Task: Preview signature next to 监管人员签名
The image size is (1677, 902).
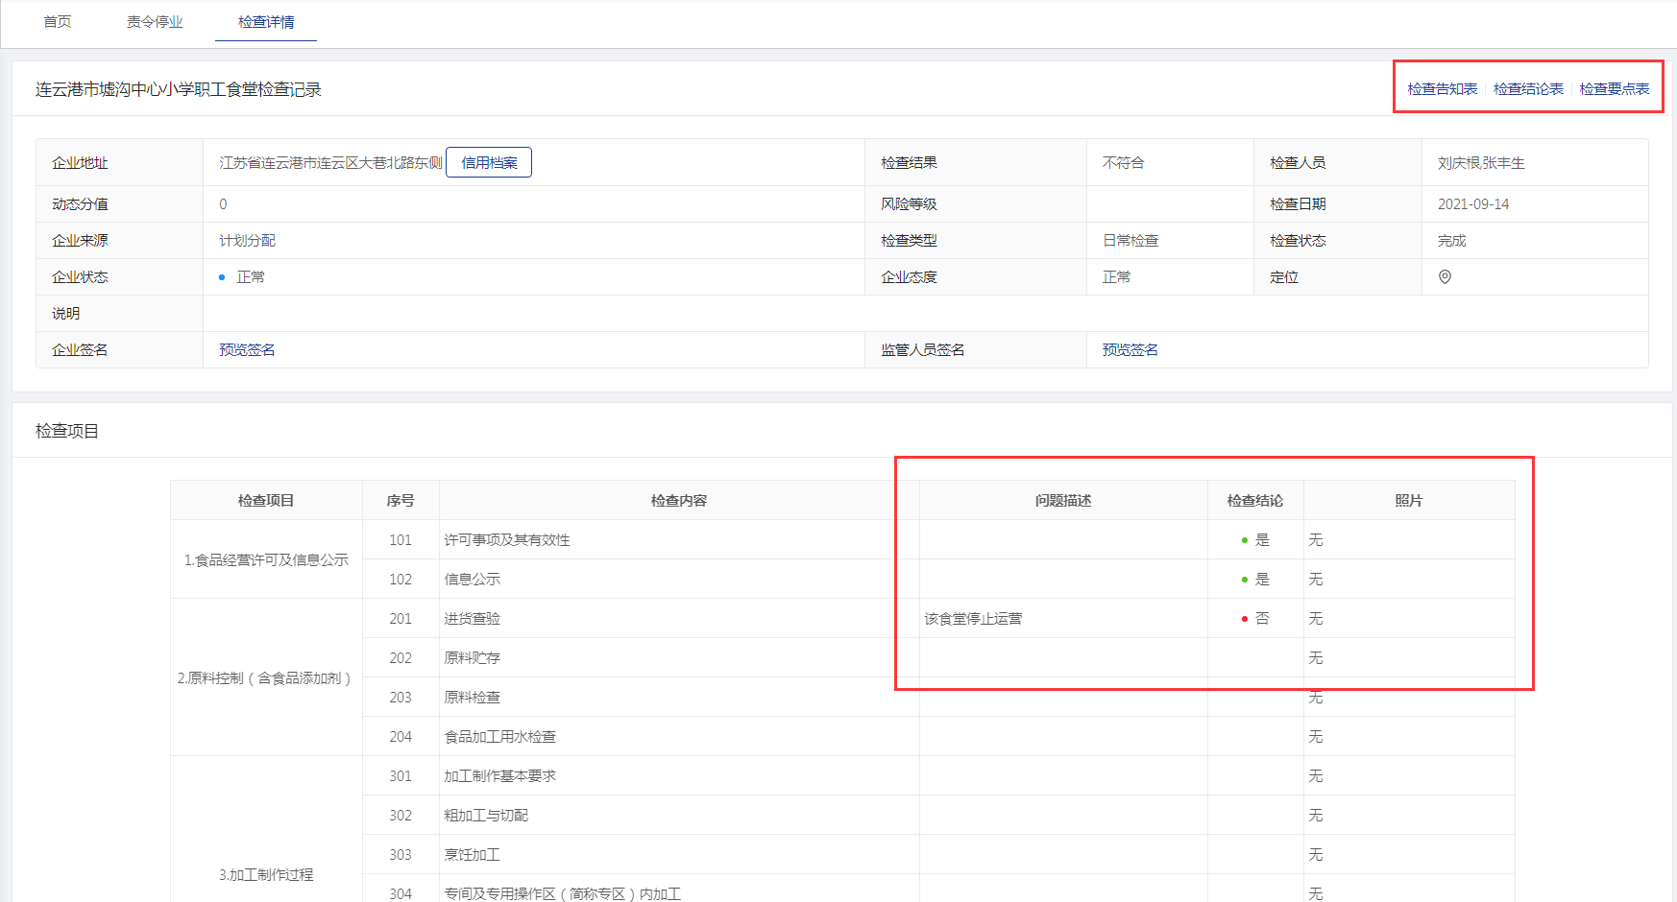Action: (x=1130, y=350)
